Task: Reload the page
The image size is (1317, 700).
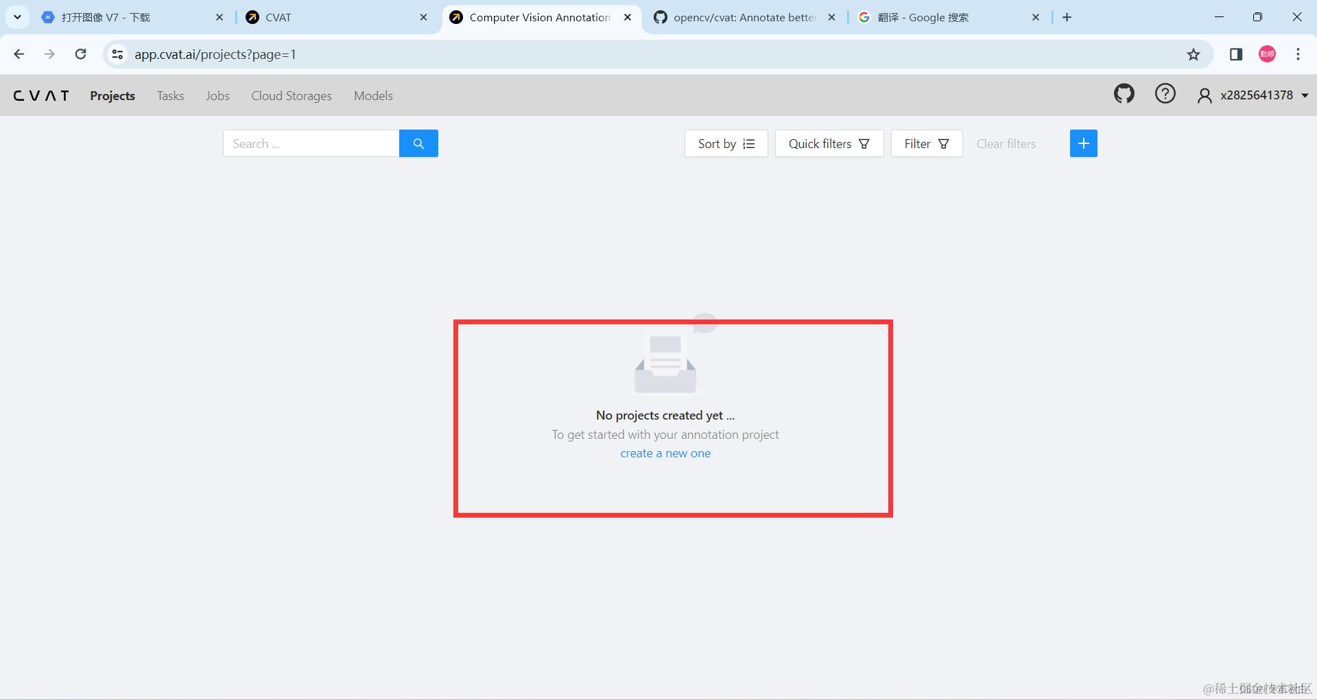Action: pos(81,54)
